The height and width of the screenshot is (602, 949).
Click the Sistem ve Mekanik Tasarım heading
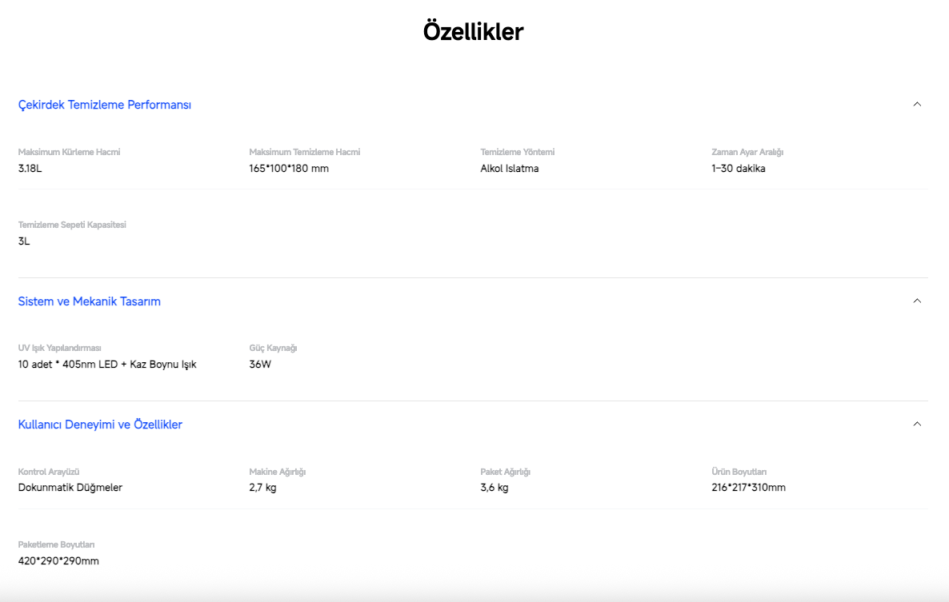(x=90, y=301)
